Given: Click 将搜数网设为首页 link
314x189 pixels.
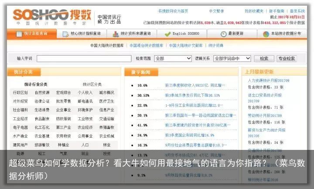Looking at the screenshot, I should pyautogui.click(x=173, y=11).
